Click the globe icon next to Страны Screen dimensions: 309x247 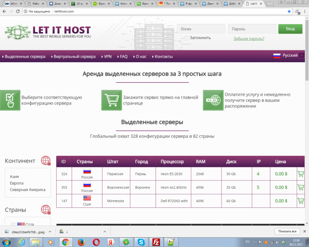(x=46, y=209)
